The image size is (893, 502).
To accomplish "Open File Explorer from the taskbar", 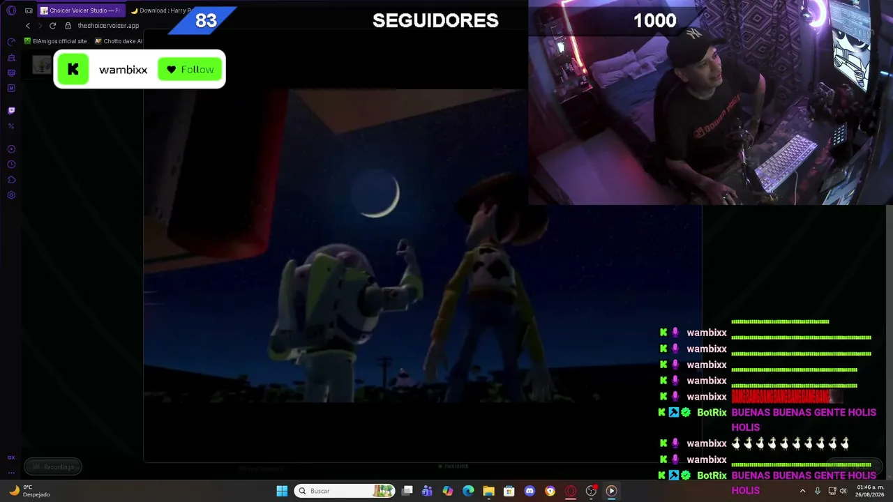I will pyautogui.click(x=488, y=491).
